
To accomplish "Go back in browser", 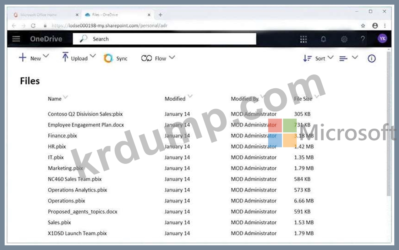I will pyautogui.click(x=14, y=26).
